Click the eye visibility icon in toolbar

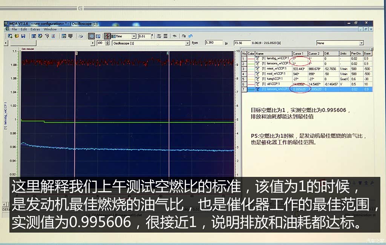[x=175, y=36]
